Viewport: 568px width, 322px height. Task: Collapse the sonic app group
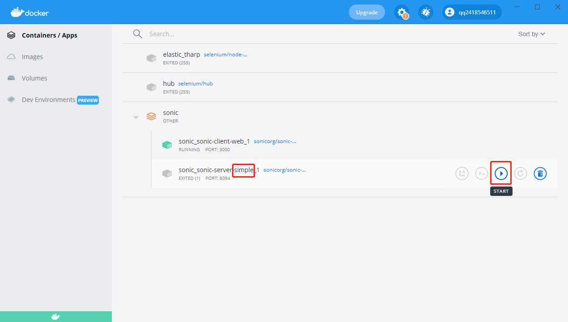coord(136,118)
